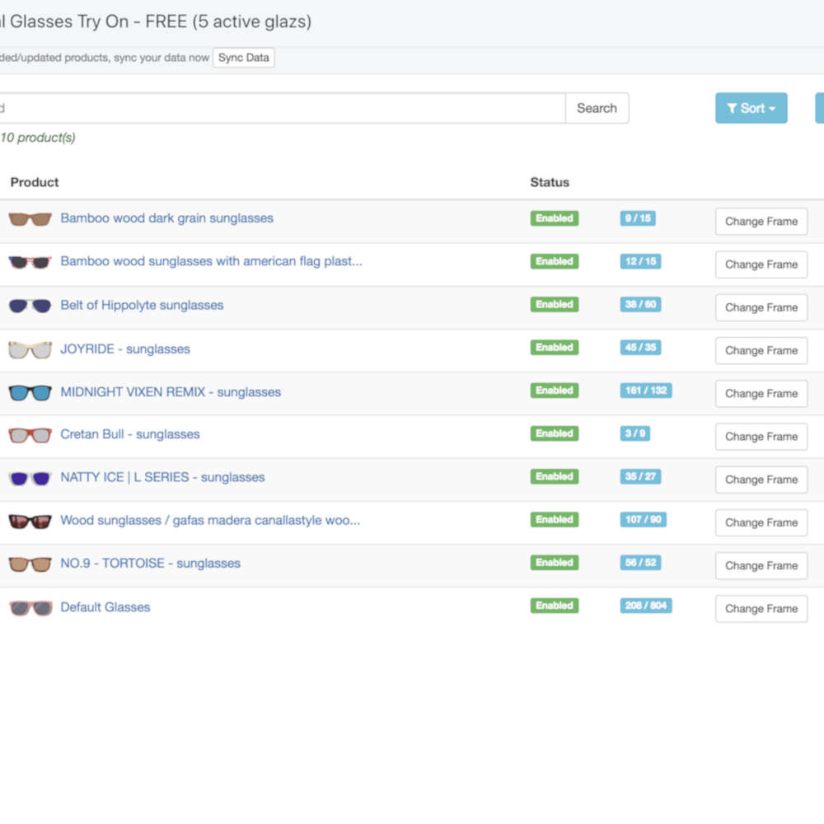Click the Search button
The height and width of the screenshot is (824, 824).
point(597,108)
